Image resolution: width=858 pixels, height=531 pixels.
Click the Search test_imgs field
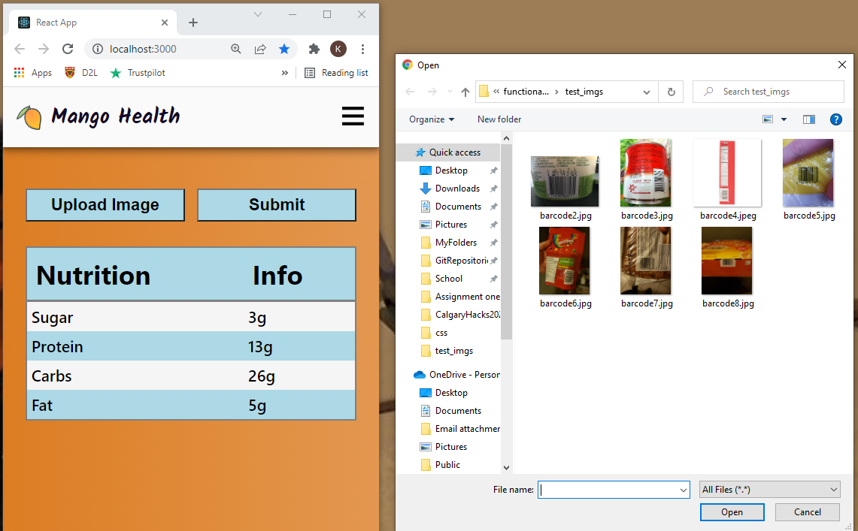pos(769,92)
